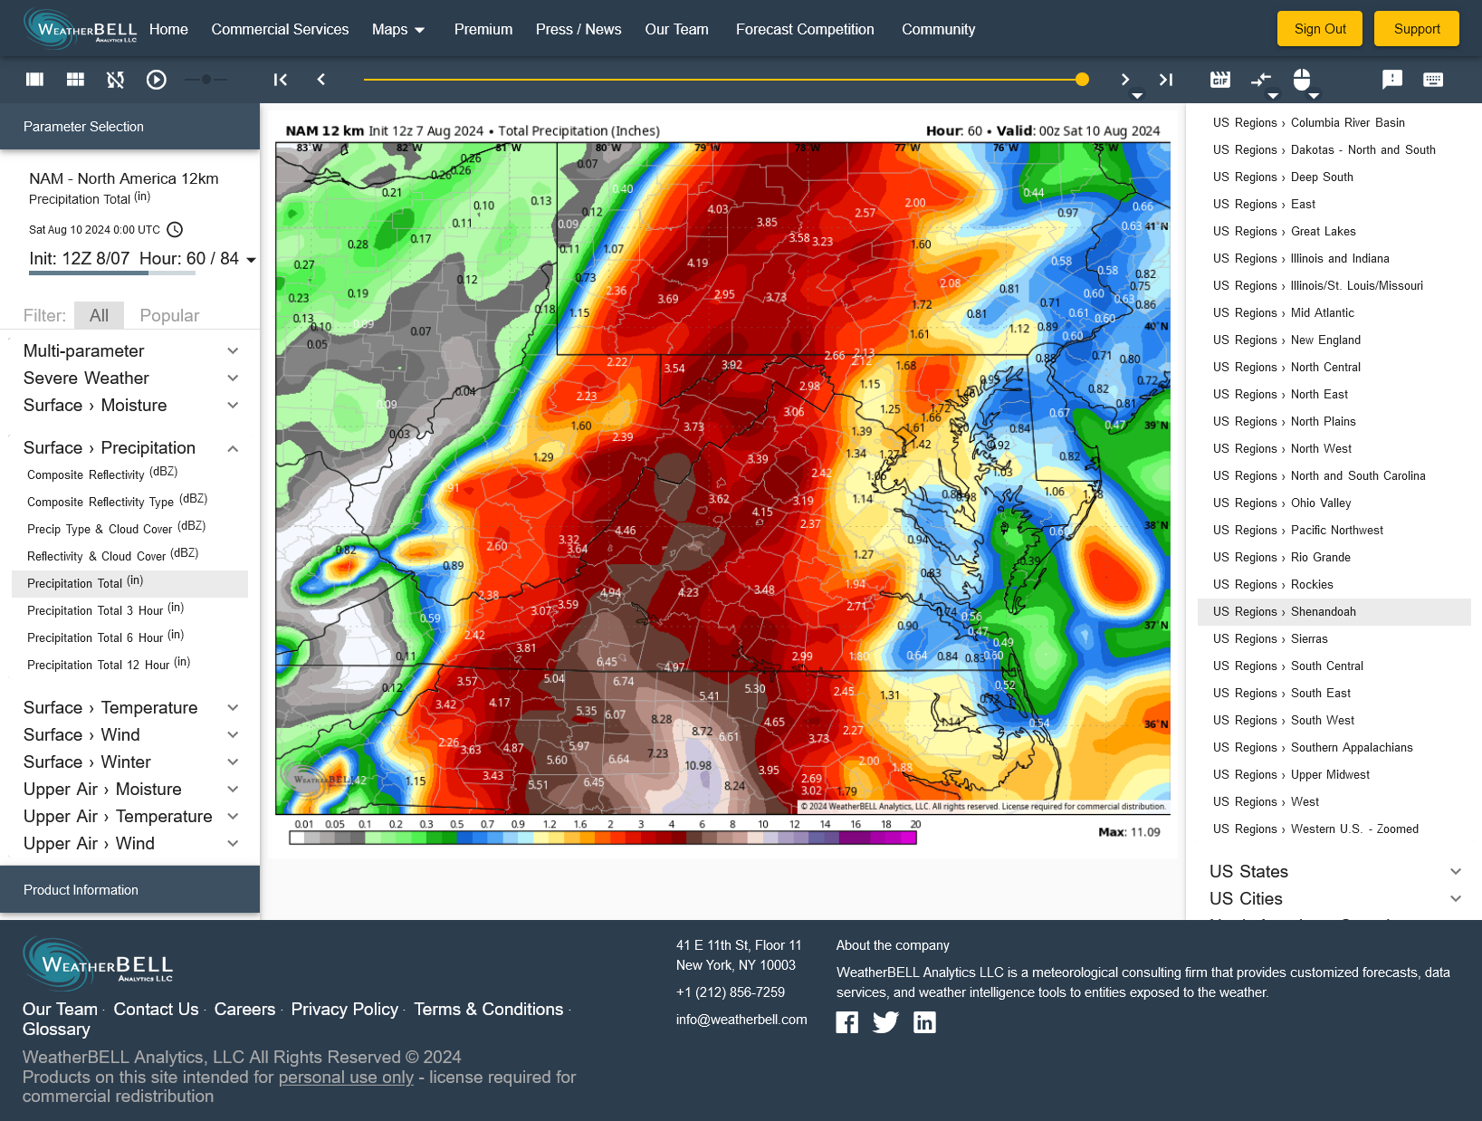The width and height of the screenshot is (1482, 1121).
Task: Open the Community page
Action: pyautogui.click(x=938, y=29)
